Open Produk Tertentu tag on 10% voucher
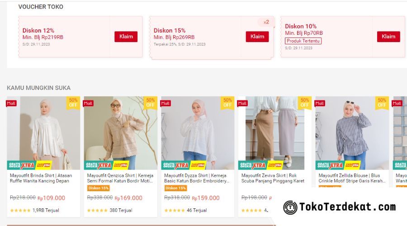The image size is (407, 226). coord(303,41)
